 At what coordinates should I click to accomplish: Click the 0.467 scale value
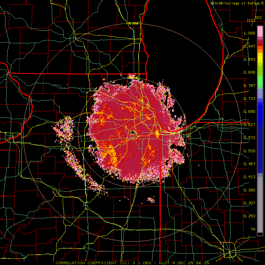tap(249, 164)
